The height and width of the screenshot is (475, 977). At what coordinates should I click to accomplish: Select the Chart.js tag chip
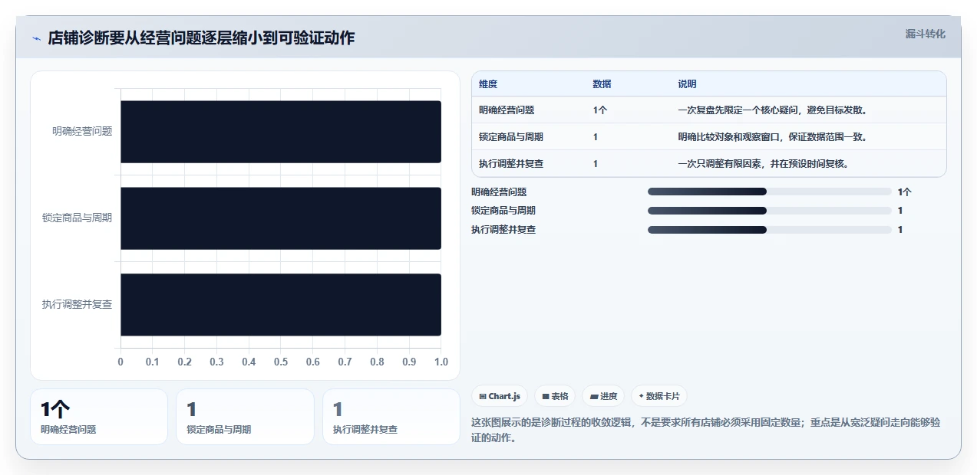(x=500, y=396)
